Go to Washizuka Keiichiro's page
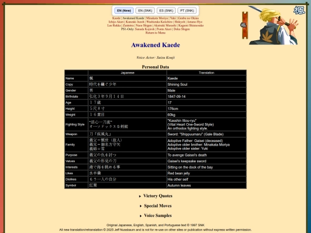The height and width of the screenshot is (233, 311). (160, 22)
